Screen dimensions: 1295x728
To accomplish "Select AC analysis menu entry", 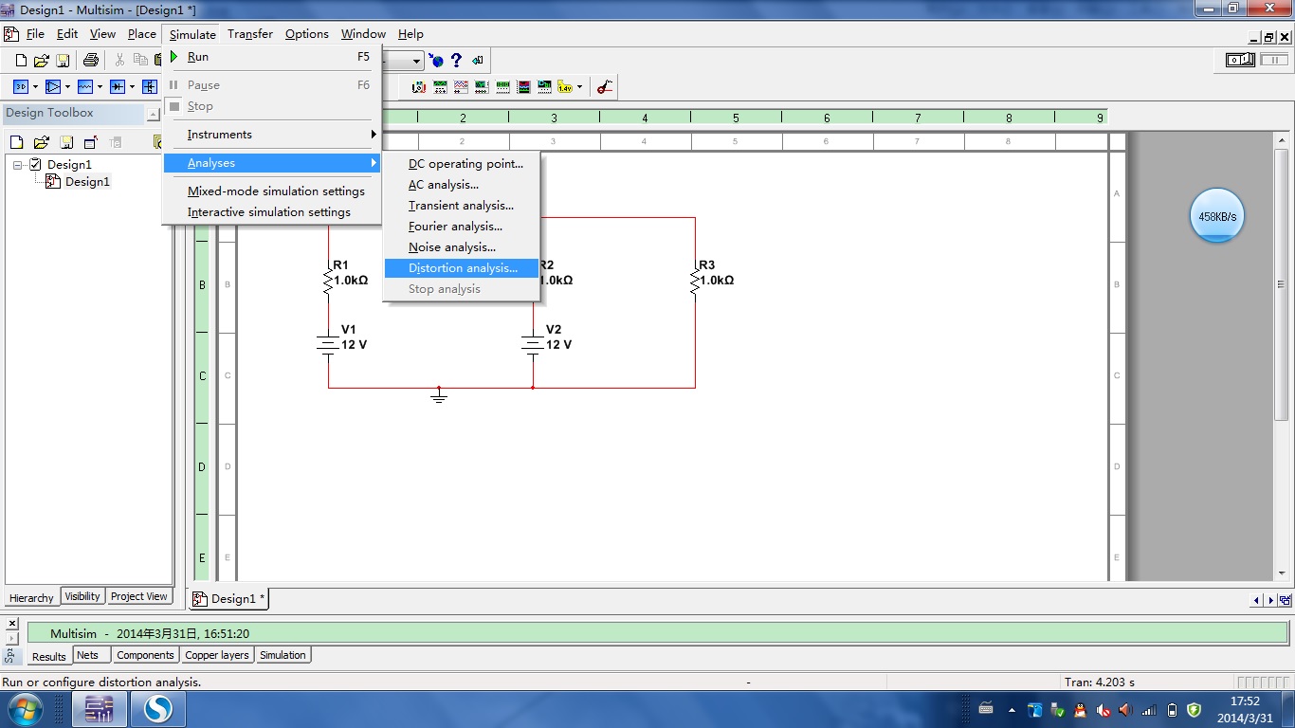I will tap(462, 185).
